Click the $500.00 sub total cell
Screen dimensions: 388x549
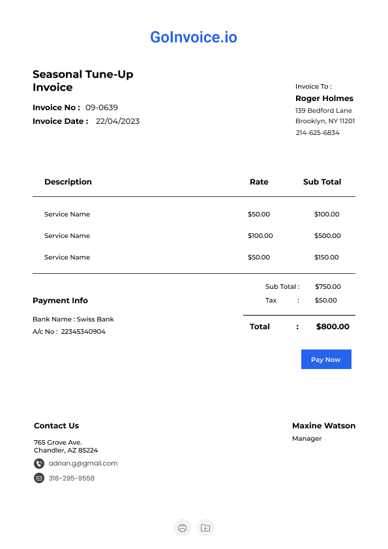pos(327,235)
